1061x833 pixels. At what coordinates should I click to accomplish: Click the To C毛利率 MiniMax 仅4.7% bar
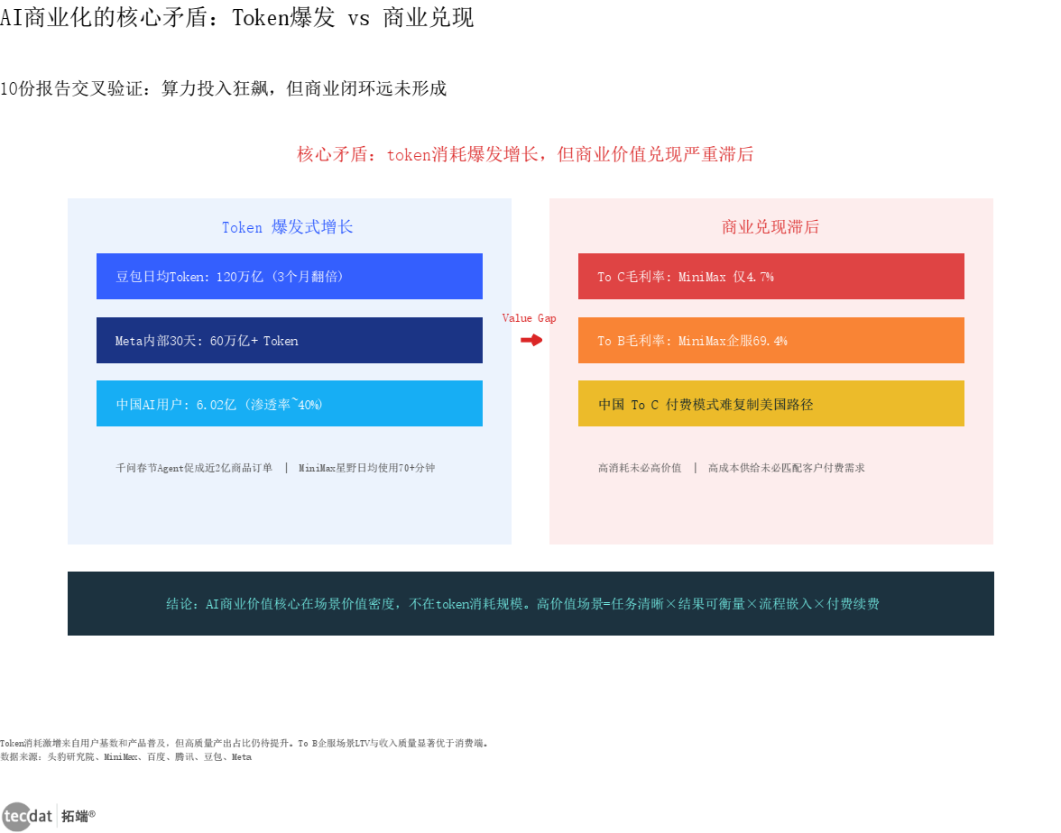click(x=771, y=277)
